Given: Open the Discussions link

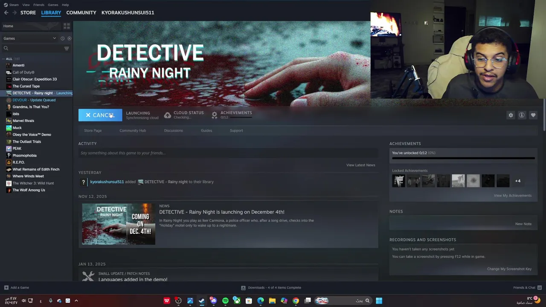Looking at the screenshot, I should click(x=173, y=130).
